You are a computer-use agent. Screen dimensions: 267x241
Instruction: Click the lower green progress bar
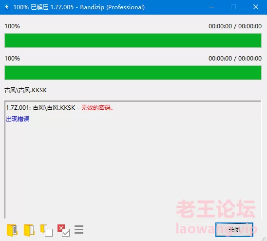pyautogui.click(x=133, y=73)
